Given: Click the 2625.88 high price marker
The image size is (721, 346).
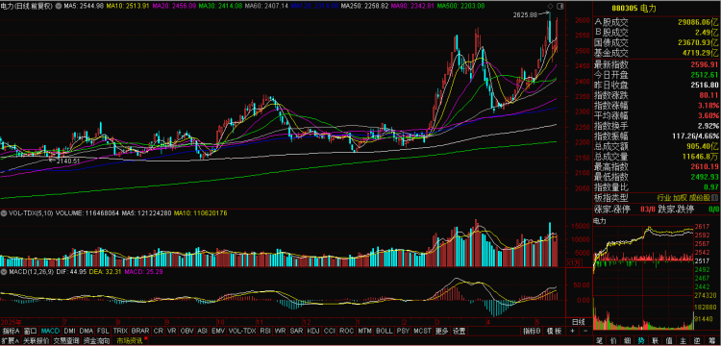Looking at the screenshot, I should coord(525,15).
